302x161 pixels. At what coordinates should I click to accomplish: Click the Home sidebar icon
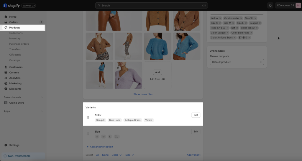(x=6, y=17)
